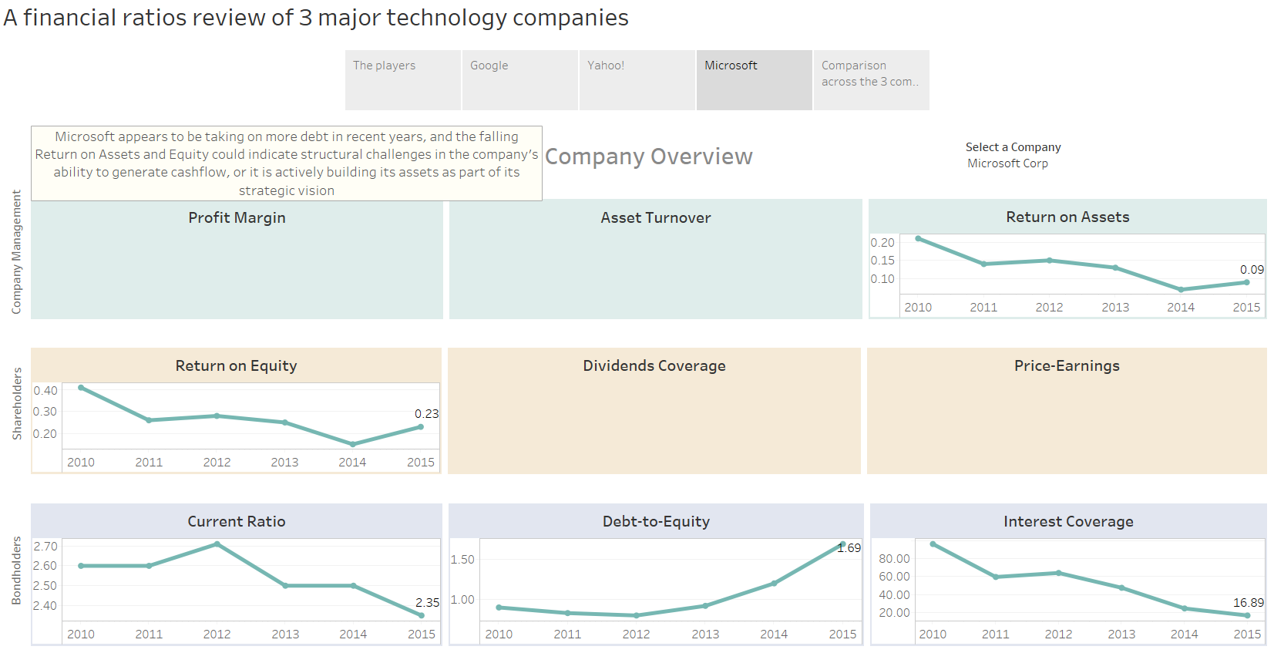
Task: Click the 2.35 point on Current Ratio
Action: tap(421, 615)
